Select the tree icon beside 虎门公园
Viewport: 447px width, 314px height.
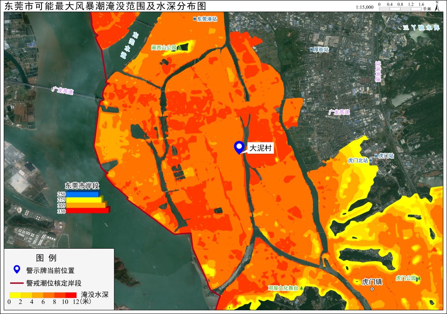419,278
